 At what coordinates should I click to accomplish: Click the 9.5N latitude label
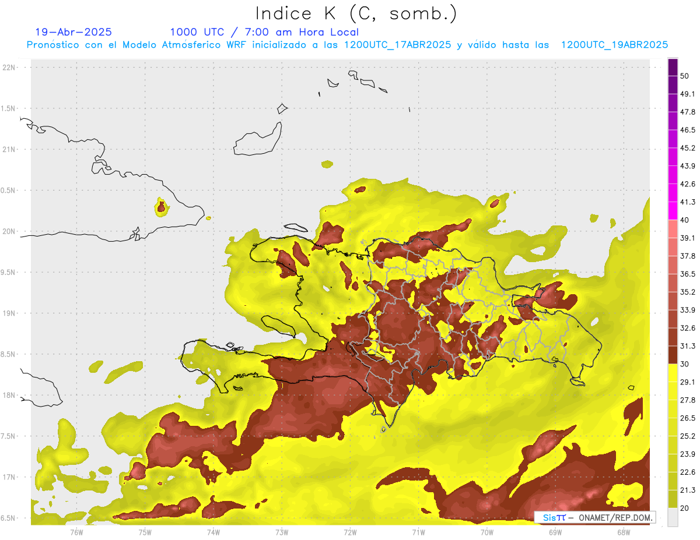tap(9, 272)
